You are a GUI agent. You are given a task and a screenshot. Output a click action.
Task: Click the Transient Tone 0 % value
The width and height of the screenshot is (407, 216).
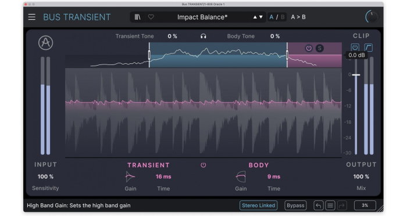172,37
